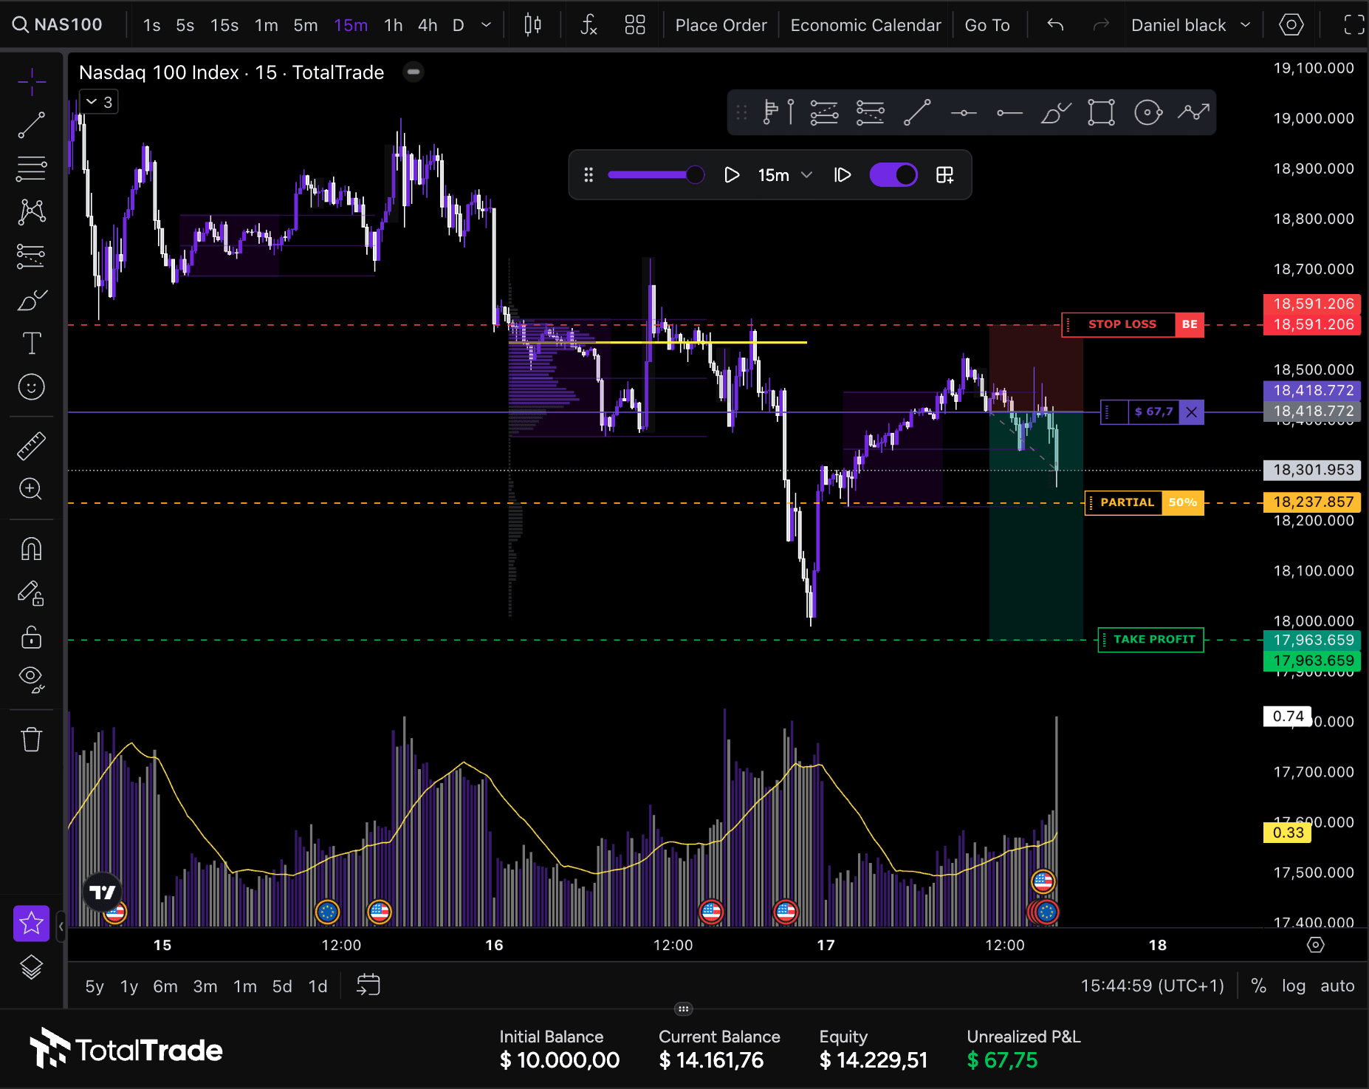
Task: Switch to the 1h timeframe
Action: click(x=393, y=24)
